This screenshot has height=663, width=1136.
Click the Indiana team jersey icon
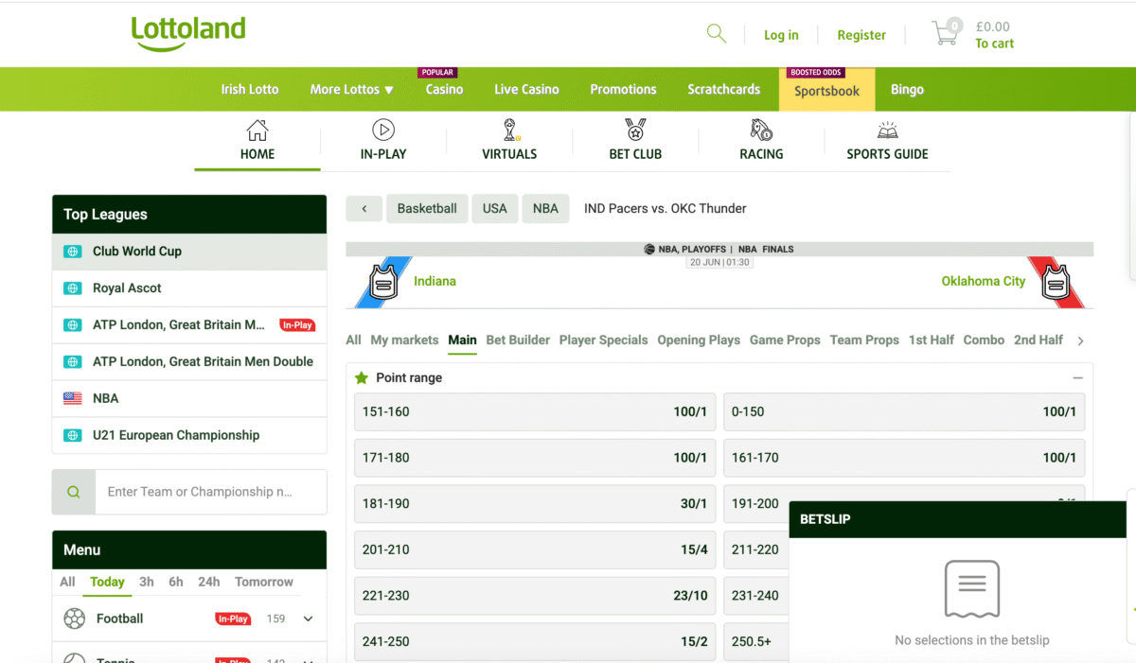pyautogui.click(x=383, y=282)
